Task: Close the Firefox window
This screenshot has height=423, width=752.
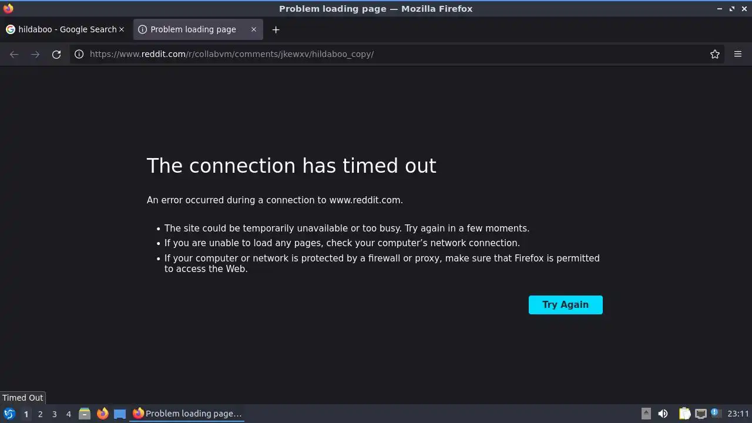Action: pyautogui.click(x=744, y=8)
